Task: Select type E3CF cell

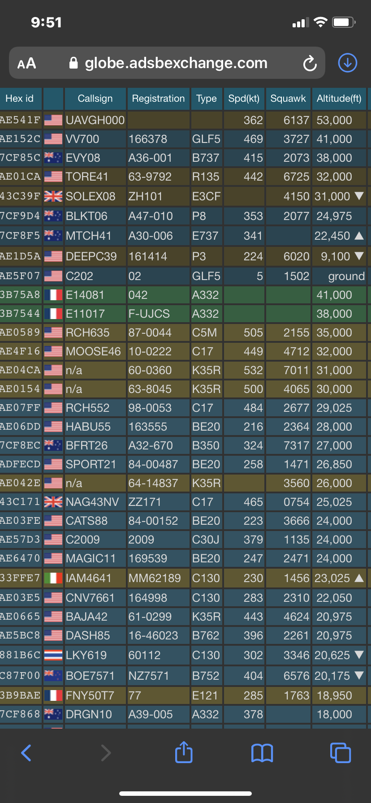Action: click(207, 196)
